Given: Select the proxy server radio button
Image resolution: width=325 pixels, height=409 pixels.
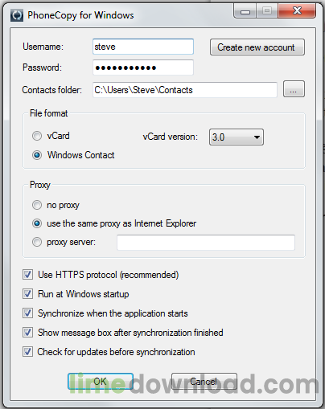Looking at the screenshot, I should click(37, 242).
